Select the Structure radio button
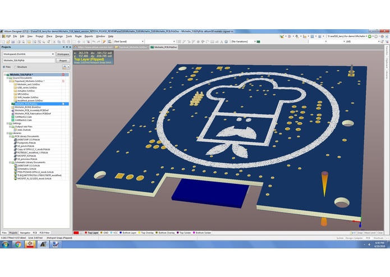The height and width of the screenshot is (277, 390). [x=15, y=67]
